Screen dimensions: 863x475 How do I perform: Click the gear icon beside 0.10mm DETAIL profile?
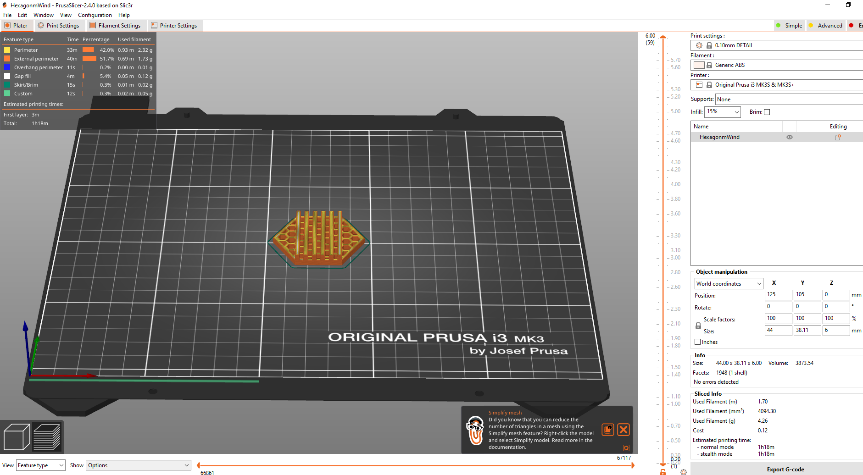pos(699,45)
